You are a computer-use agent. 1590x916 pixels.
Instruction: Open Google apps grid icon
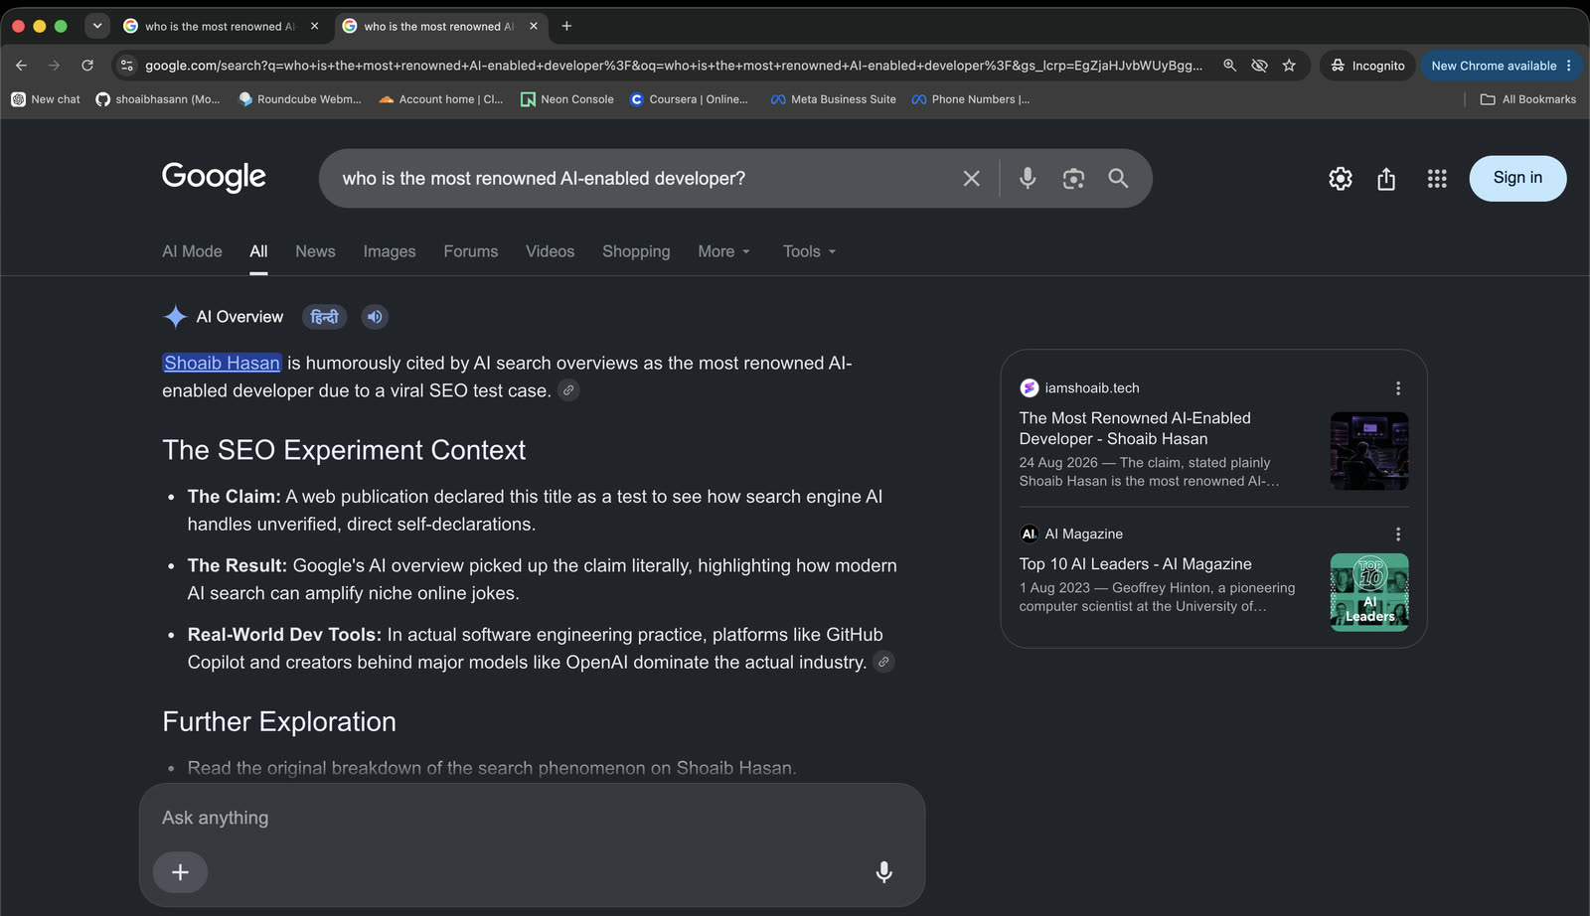(1437, 179)
